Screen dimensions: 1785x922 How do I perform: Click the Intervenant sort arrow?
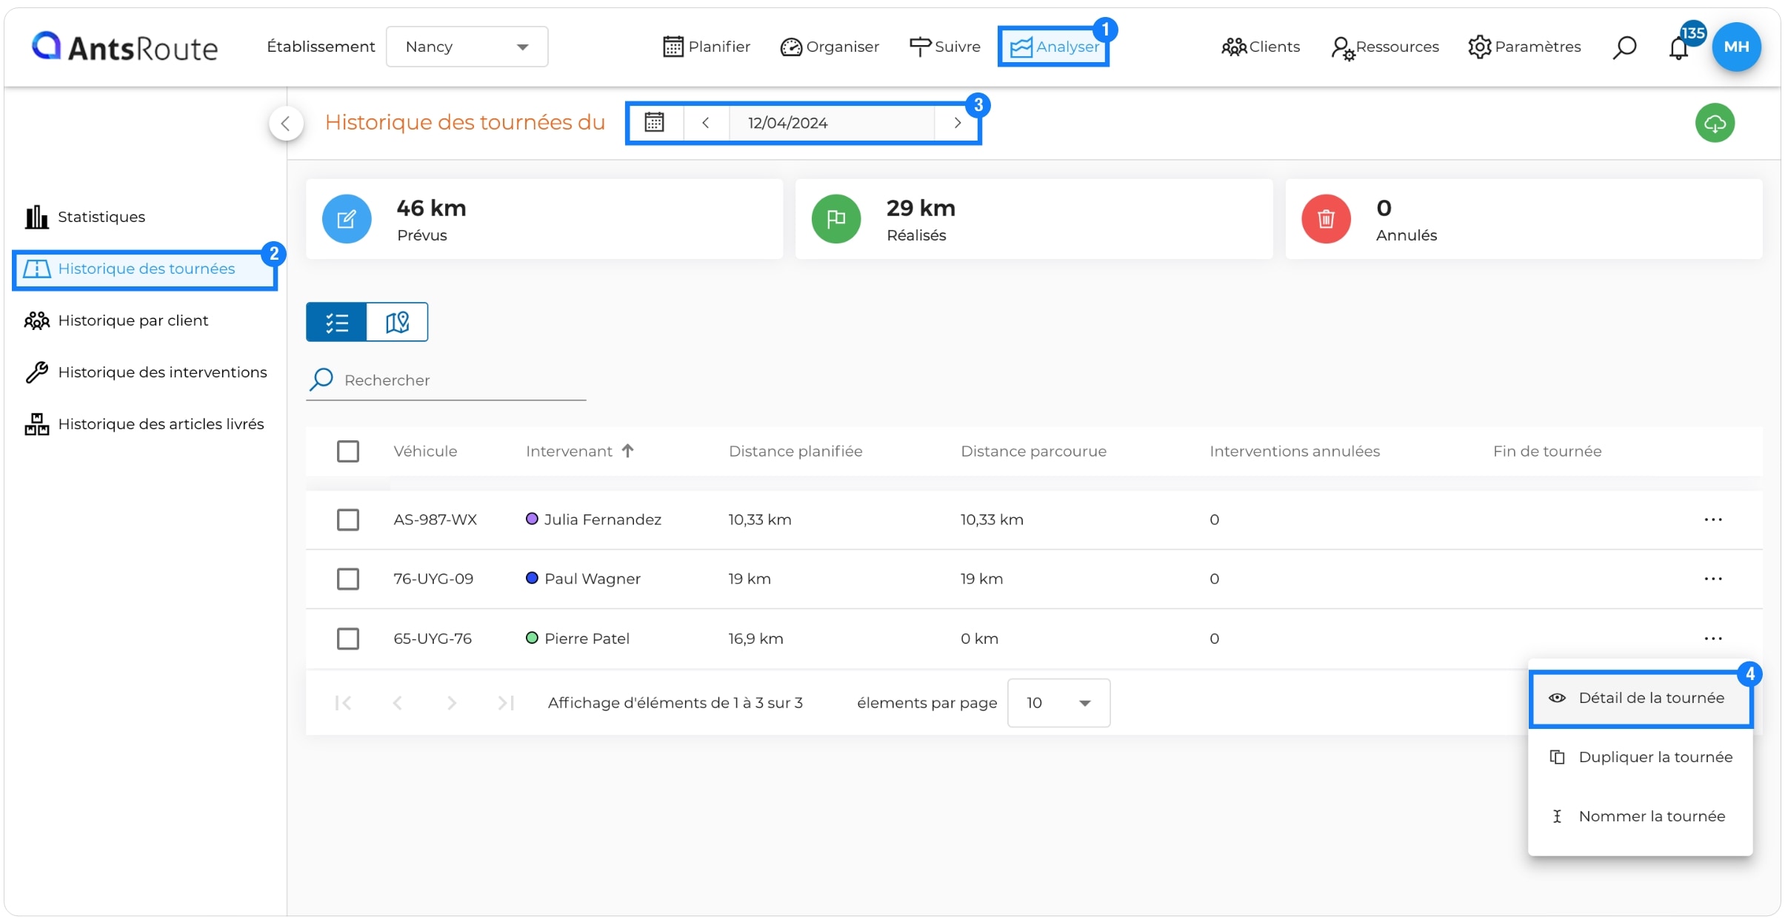(627, 451)
